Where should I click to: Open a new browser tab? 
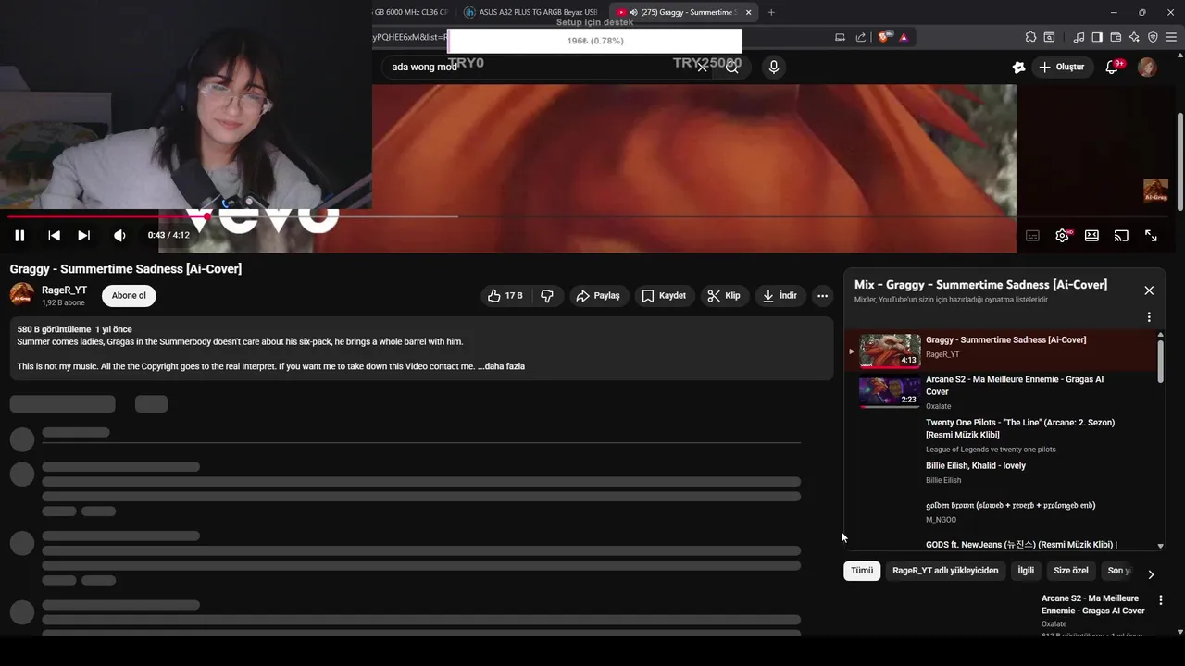(x=771, y=12)
